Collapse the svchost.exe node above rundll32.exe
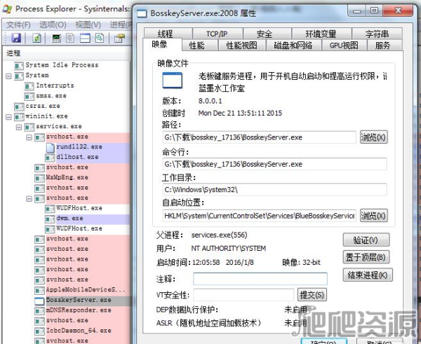 (x=29, y=137)
